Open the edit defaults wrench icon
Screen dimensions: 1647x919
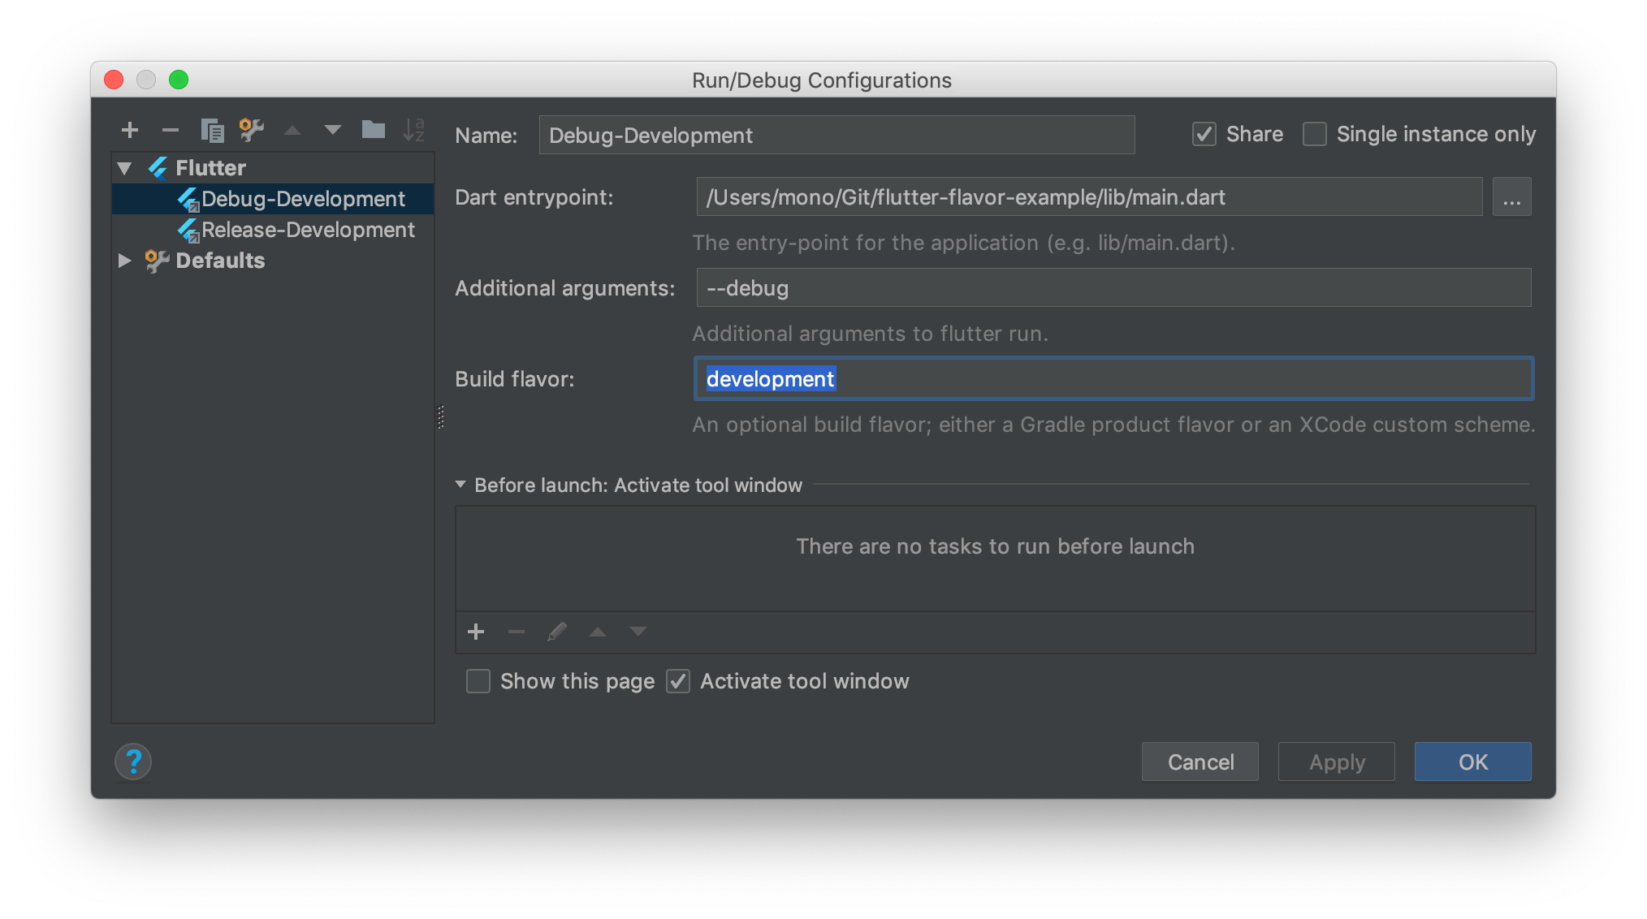[252, 130]
